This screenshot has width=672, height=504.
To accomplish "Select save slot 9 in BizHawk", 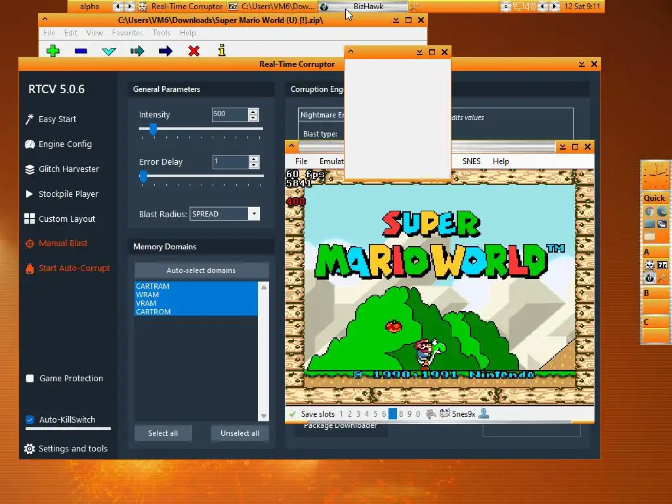I will pos(409,414).
